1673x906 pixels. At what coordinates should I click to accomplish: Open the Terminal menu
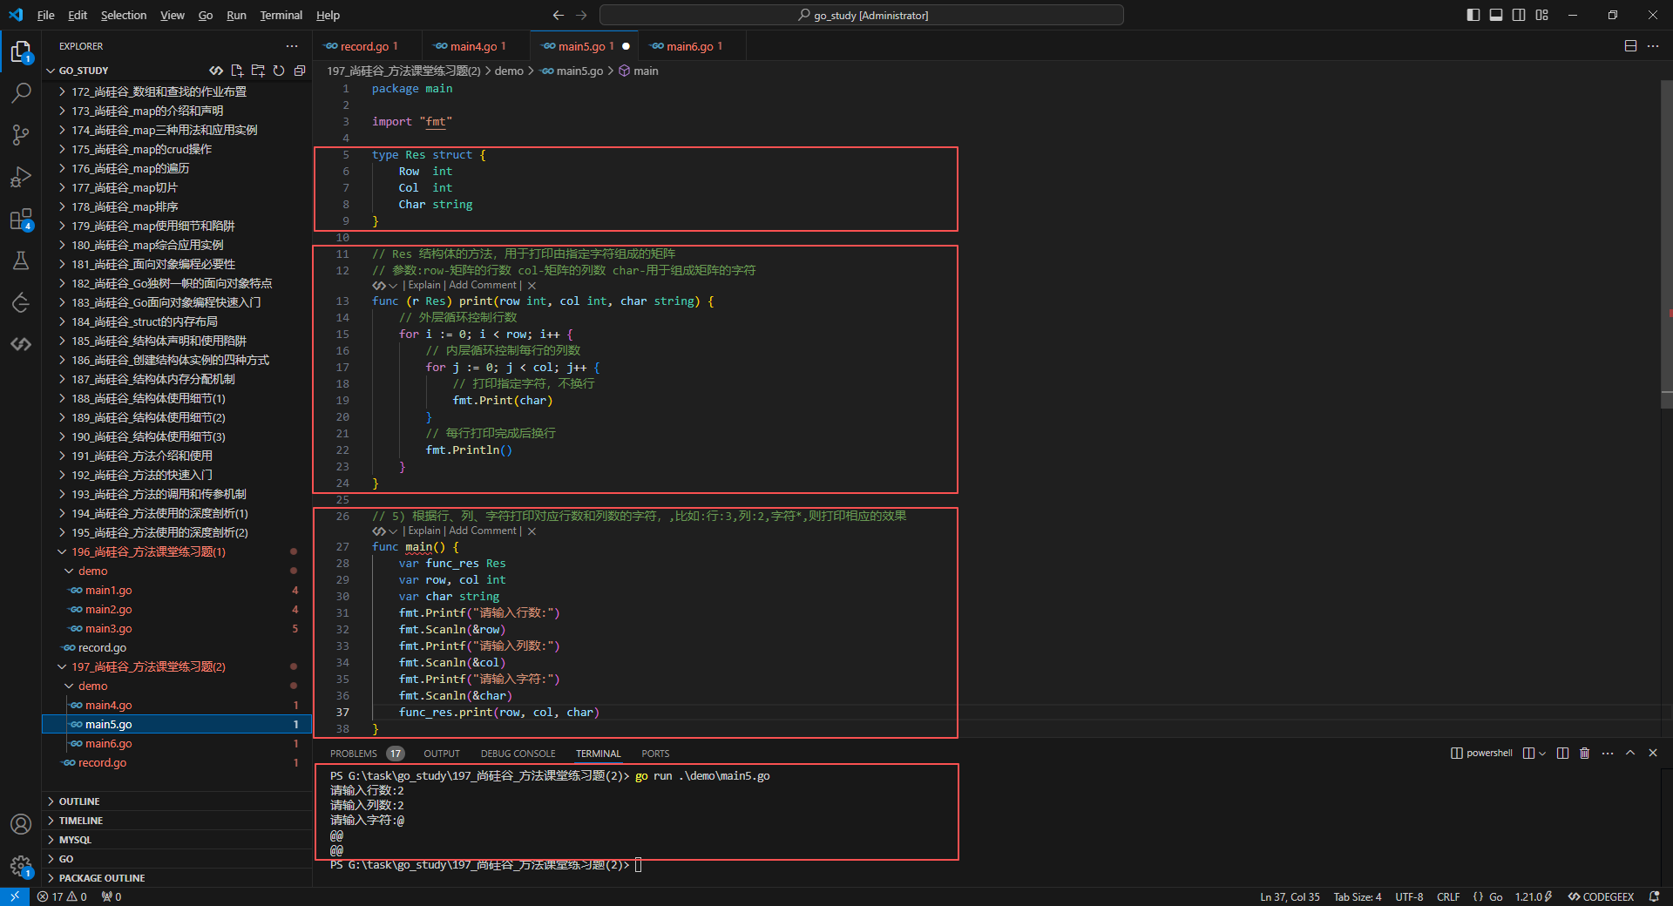tap(281, 15)
